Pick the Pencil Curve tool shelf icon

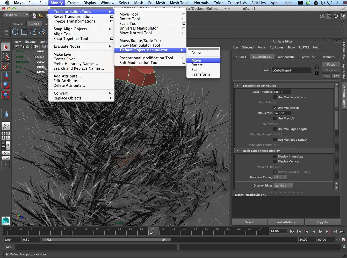[41, 32]
